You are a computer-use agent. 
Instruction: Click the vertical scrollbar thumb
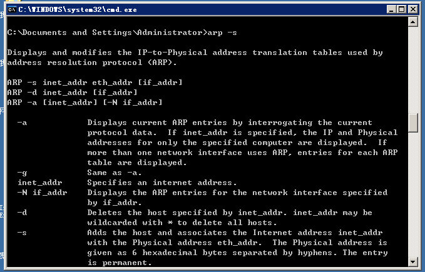point(412,123)
